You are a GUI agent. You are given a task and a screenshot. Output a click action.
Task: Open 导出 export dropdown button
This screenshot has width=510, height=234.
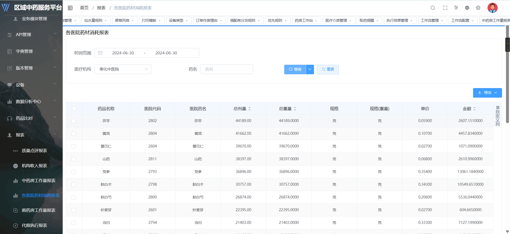[x=487, y=93]
